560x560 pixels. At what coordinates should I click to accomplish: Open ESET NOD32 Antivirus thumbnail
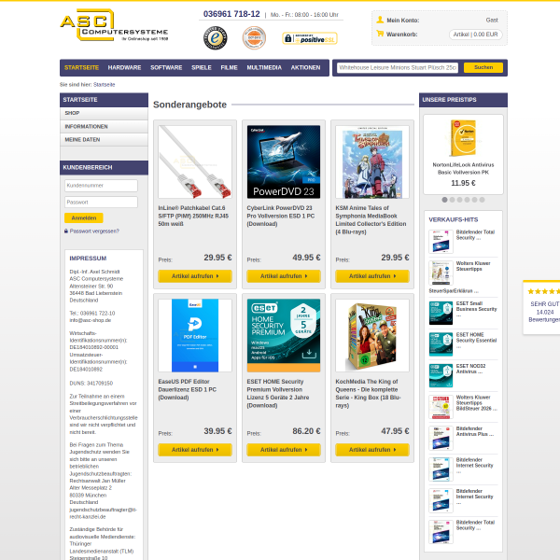pyautogui.click(x=441, y=376)
